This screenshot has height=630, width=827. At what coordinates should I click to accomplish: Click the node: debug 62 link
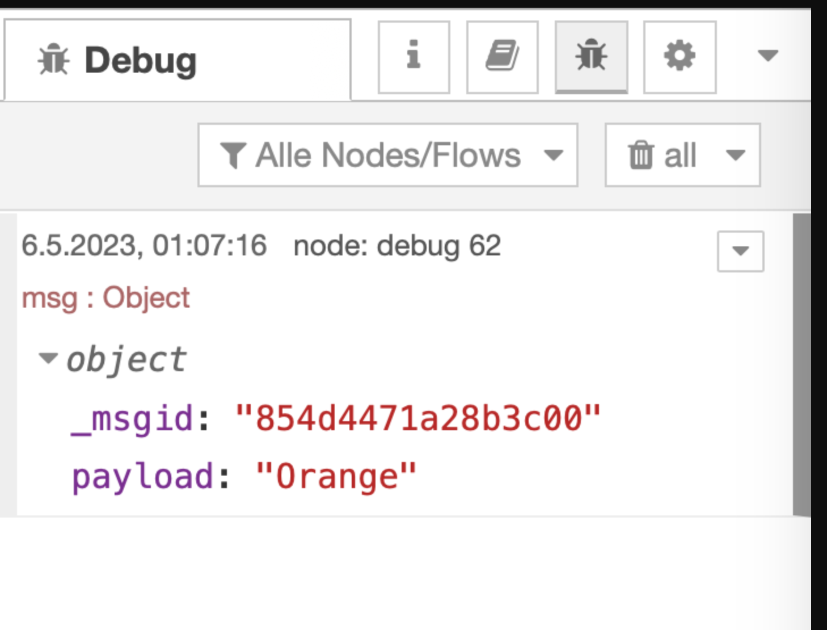pyautogui.click(x=397, y=246)
